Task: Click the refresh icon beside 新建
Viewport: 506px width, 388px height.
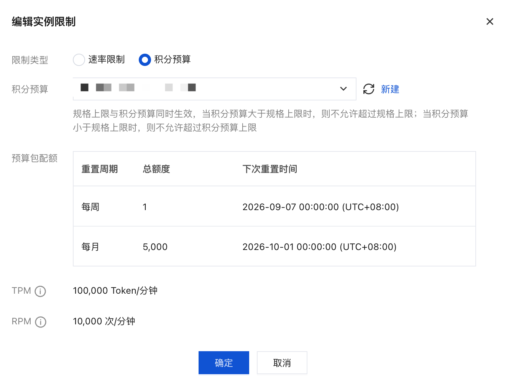Action: click(x=369, y=89)
